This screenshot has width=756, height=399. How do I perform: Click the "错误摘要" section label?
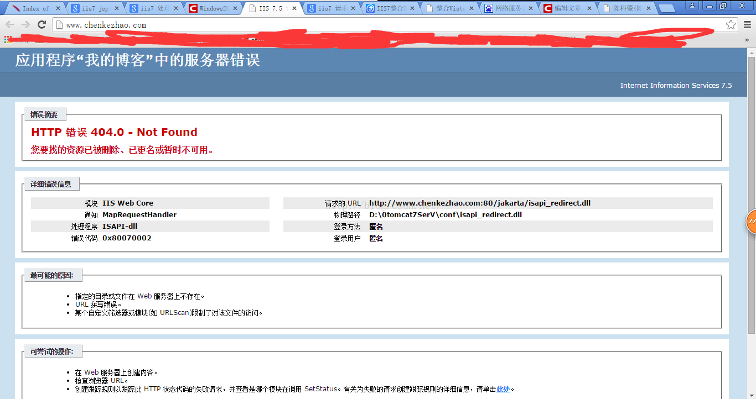(44, 114)
